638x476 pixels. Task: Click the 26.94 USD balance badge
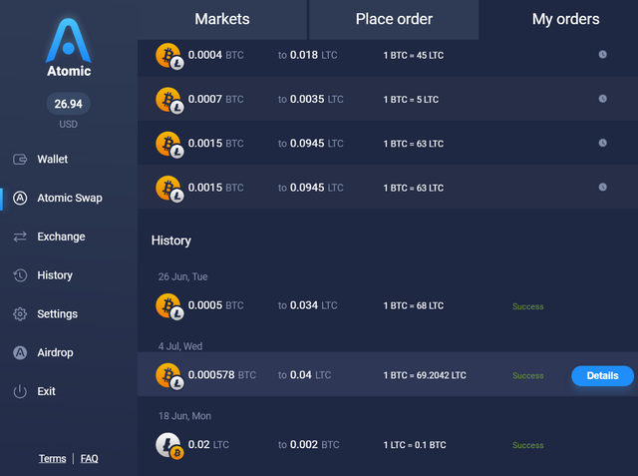coord(68,103)
